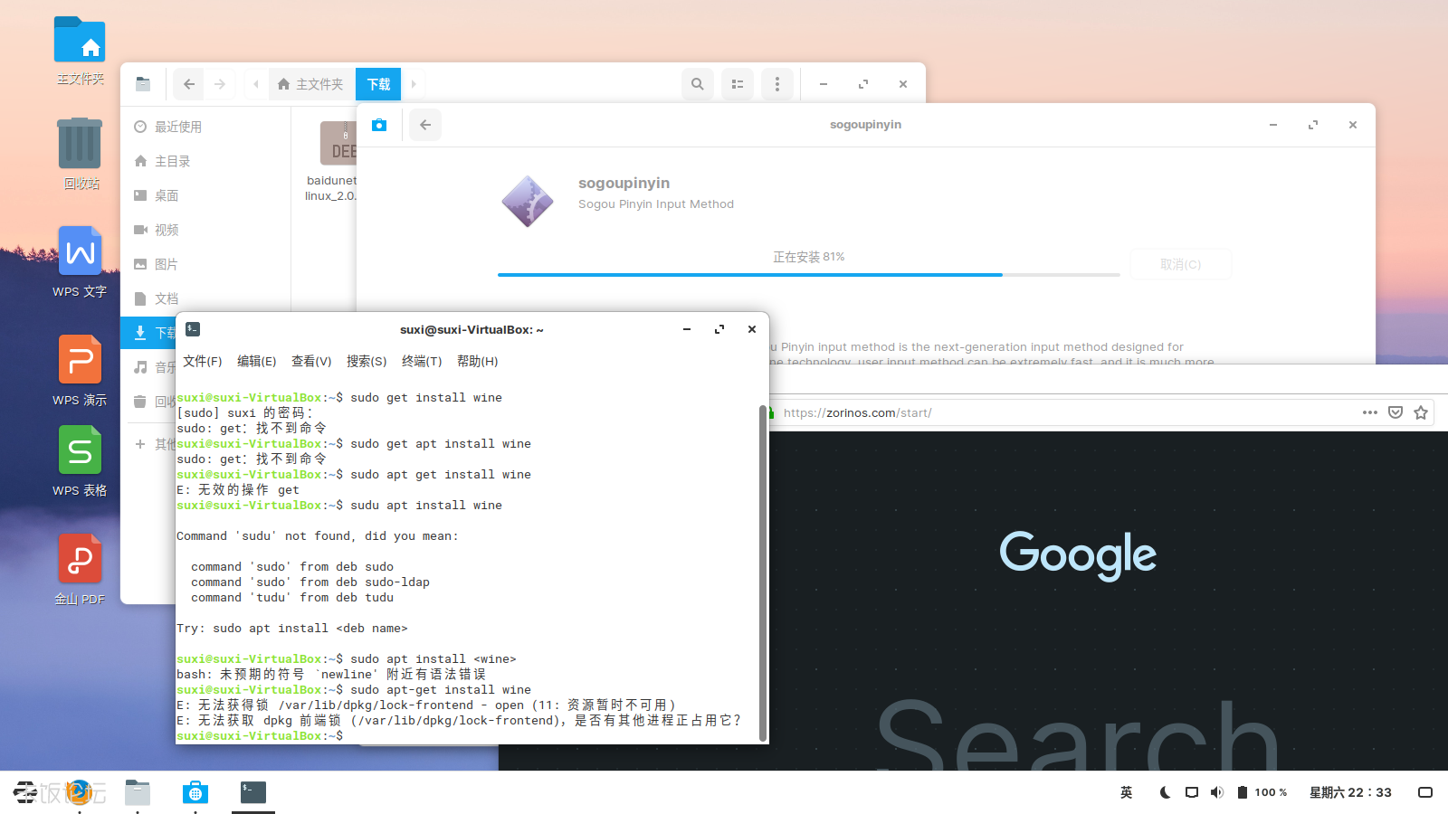Click the terminal title bar icon
This screenshot has width=1448, height=814.
(x=193, y=329)
